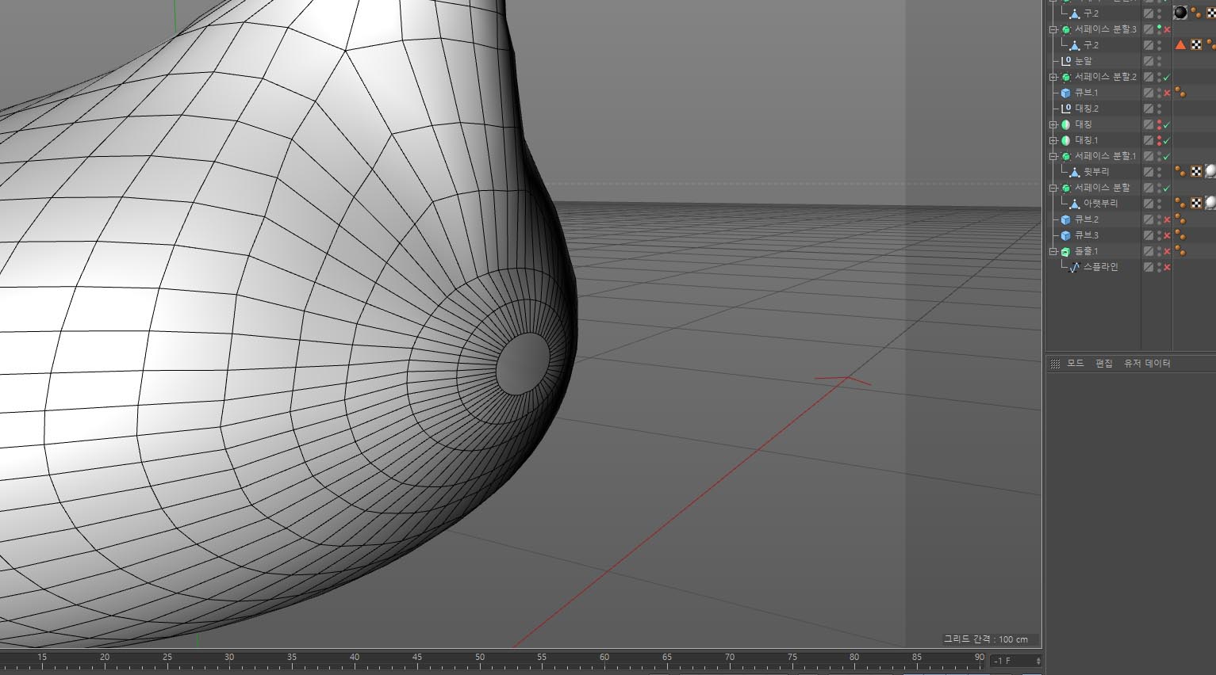The image size is (1216, 675).
Task: Enable the disabled 서페이스 분할.3 generator
Action: pyautogui.click(x=1167, y=29)
